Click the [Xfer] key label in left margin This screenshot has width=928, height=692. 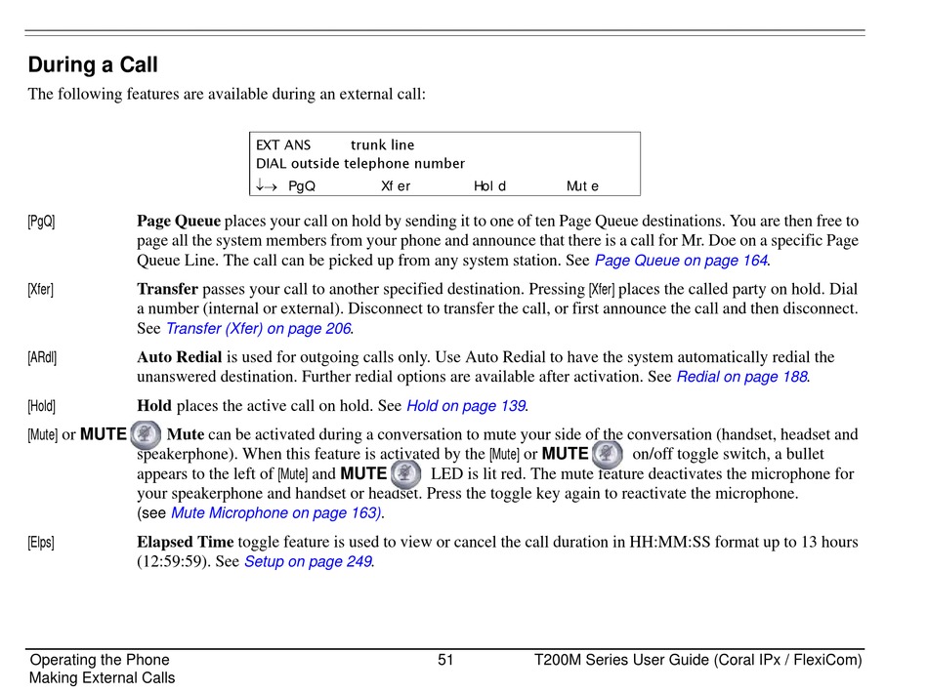(x=40, y=289)
